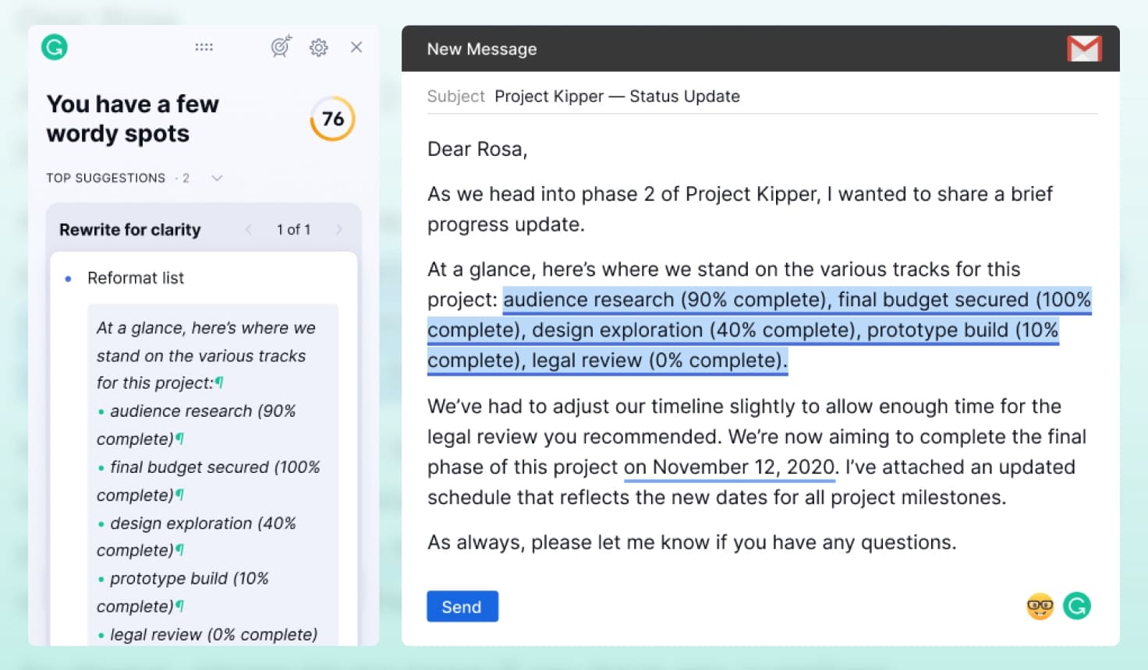1148x670 pixels.
Task: Click the previous-suggestion arrow in Rewrite for clarity
Action: point(248,229)
